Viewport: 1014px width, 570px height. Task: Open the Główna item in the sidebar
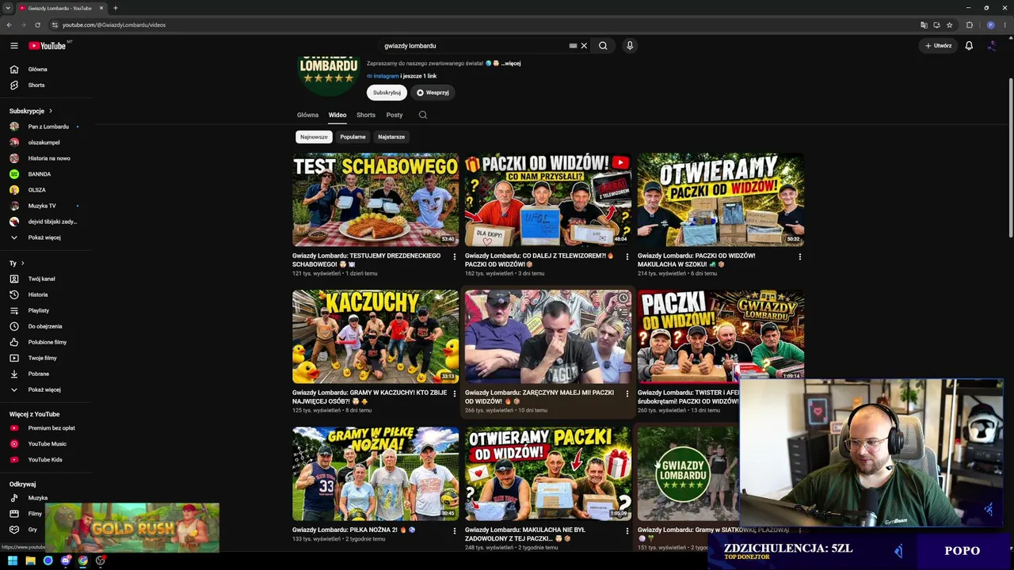coord(46,70)
